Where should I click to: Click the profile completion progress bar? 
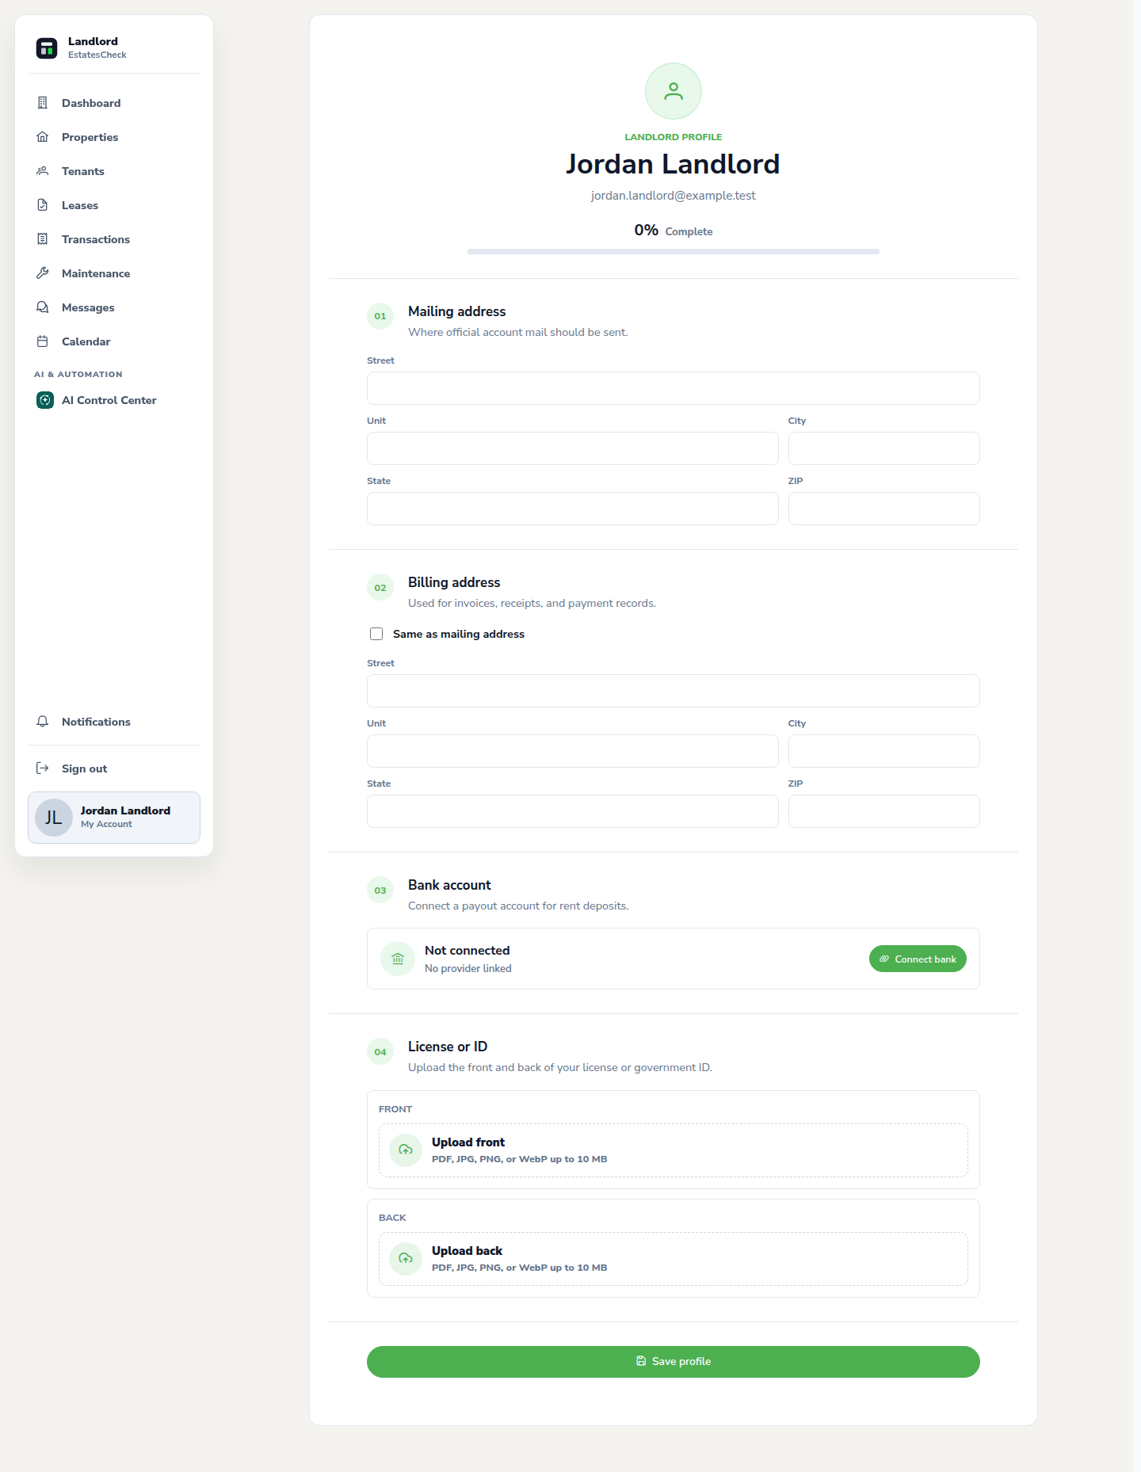pos(674,251)
